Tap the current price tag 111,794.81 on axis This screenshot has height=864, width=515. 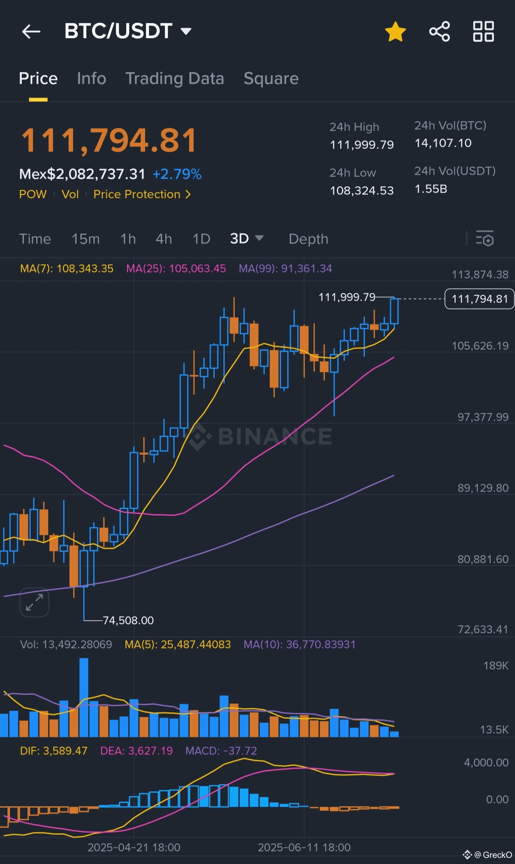tap(479, 299)
